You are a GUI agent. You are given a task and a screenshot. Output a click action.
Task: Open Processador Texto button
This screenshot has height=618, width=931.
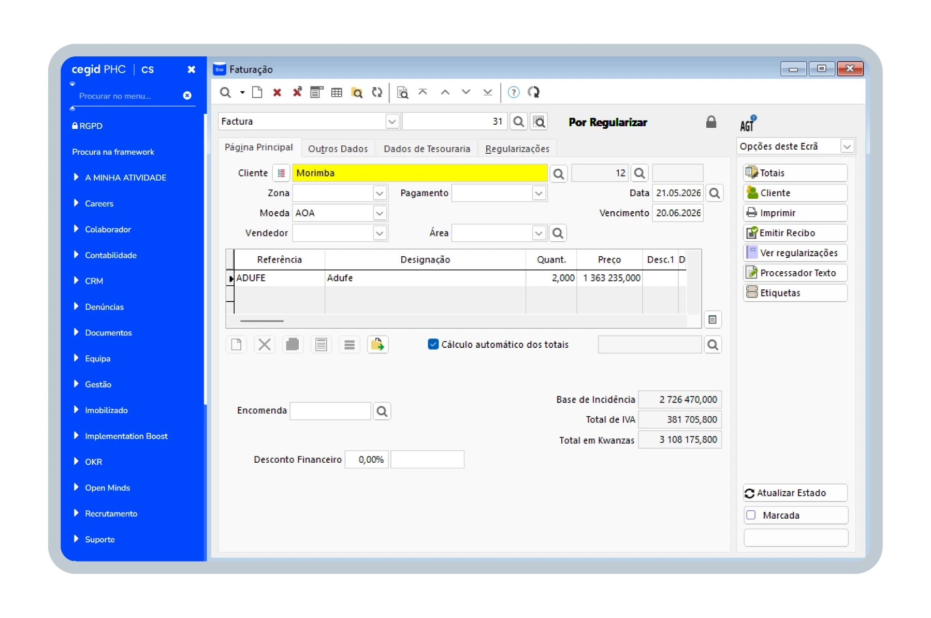pyautogui.click(x=795, y=273)
